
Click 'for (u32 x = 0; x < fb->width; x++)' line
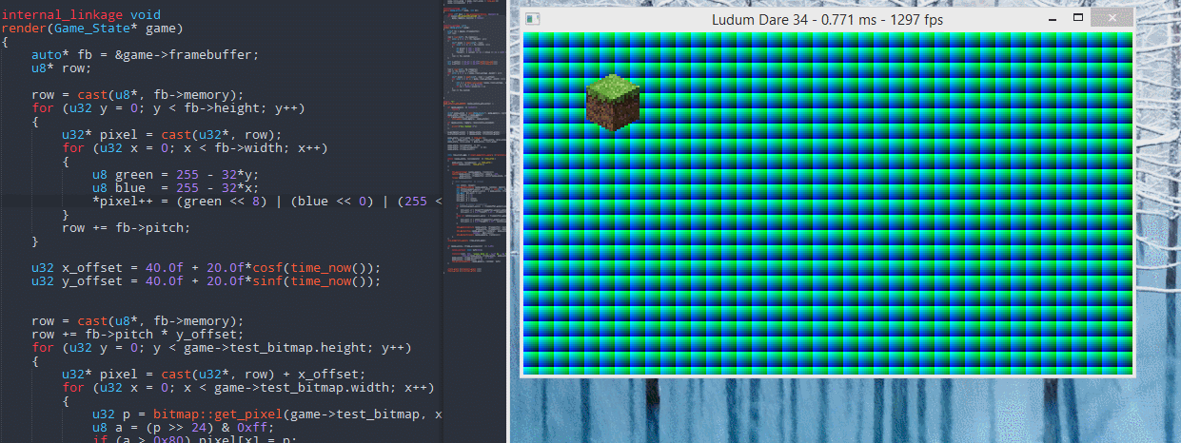coord(194,148)
